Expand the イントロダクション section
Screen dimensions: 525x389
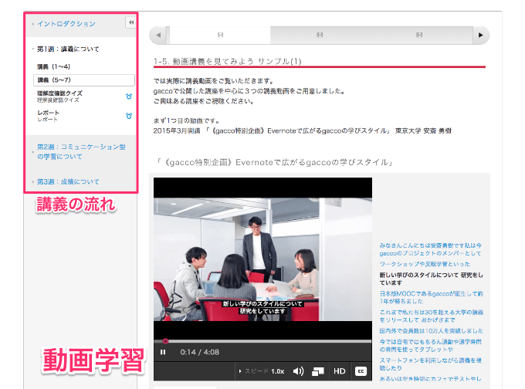click(x=66, y=24)
